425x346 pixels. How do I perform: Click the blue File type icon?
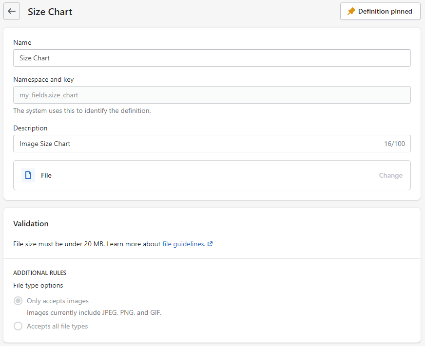click(28, 175)
